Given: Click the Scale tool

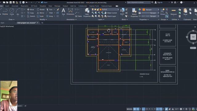Looking at the screenshot, I should [x=40, y=16].
